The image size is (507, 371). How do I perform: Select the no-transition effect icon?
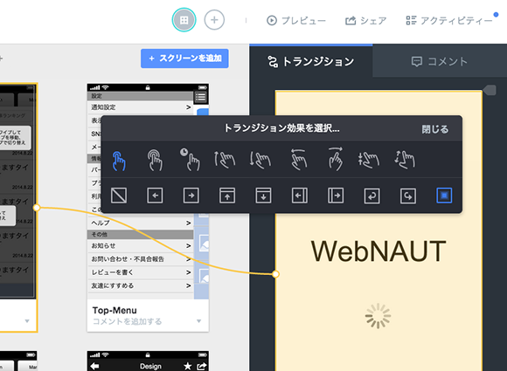pos(119,196)
